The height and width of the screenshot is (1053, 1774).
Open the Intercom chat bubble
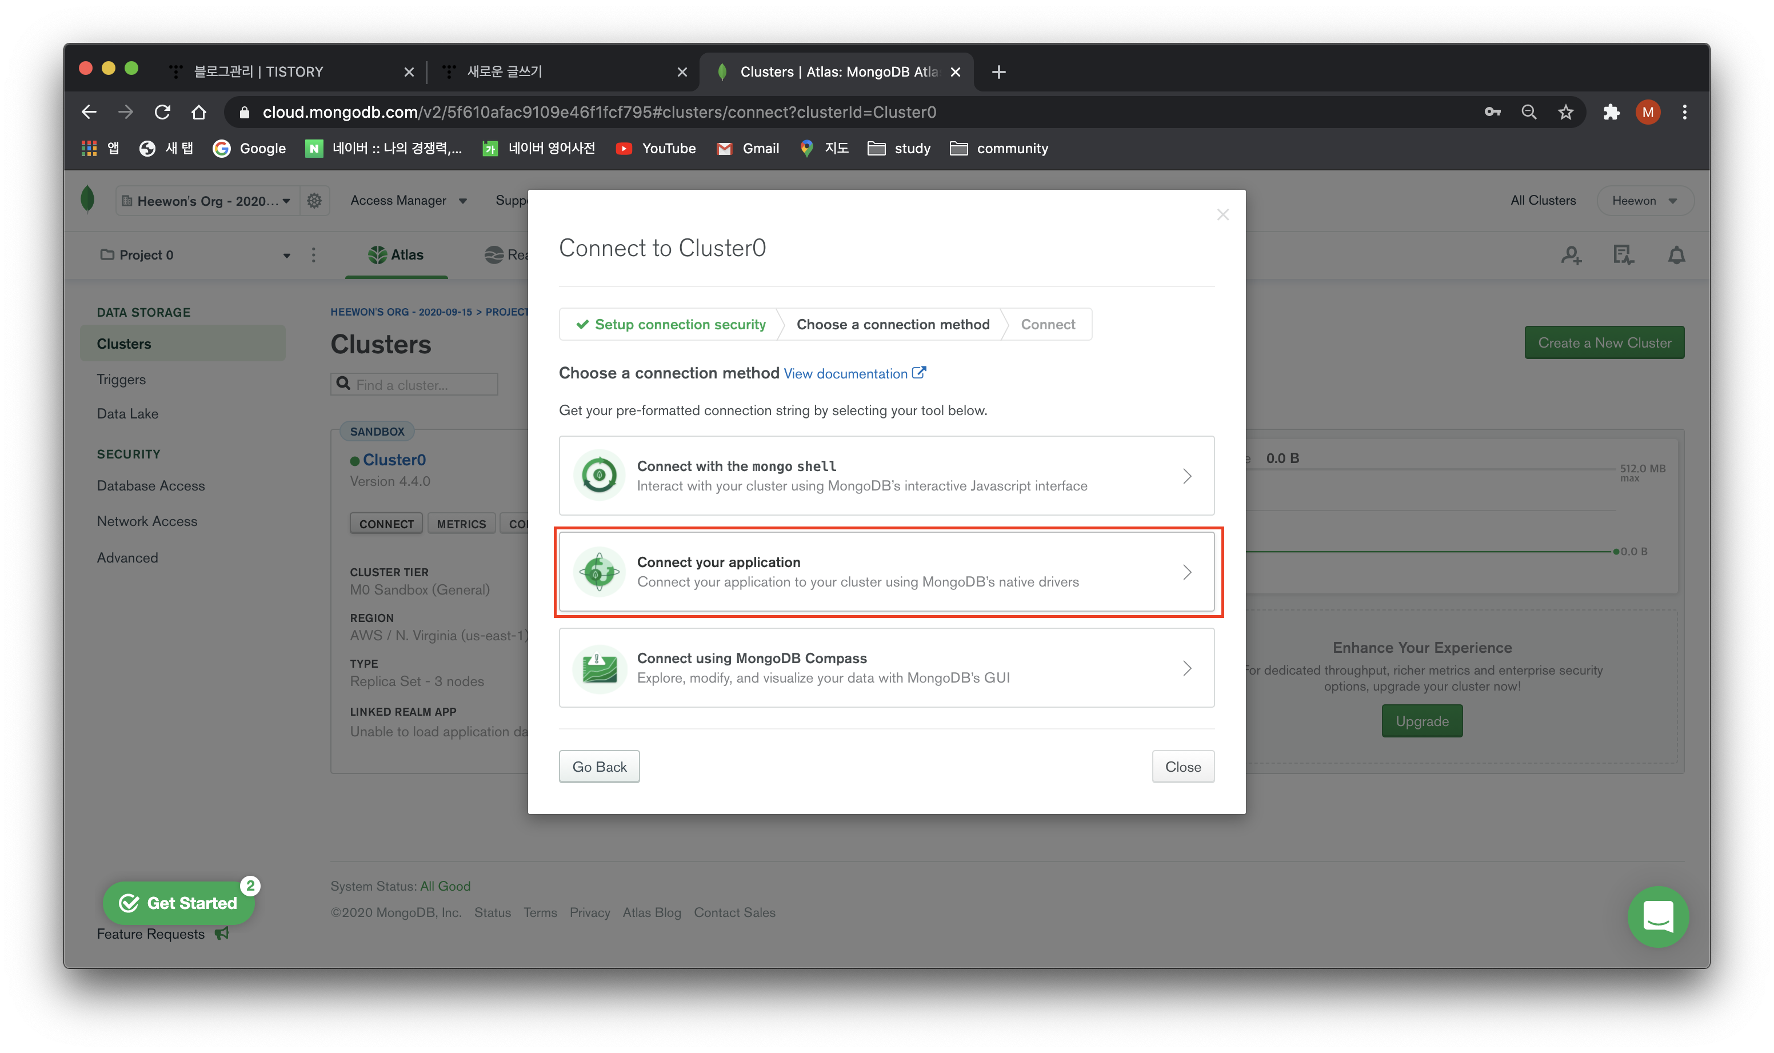[x=1657, y=916]
